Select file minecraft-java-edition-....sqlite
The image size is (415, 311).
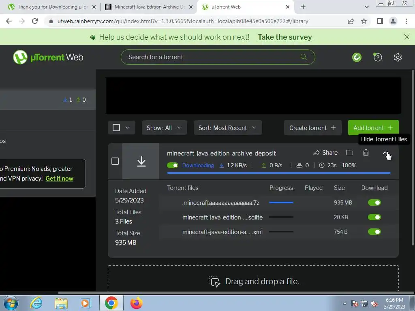222,217
